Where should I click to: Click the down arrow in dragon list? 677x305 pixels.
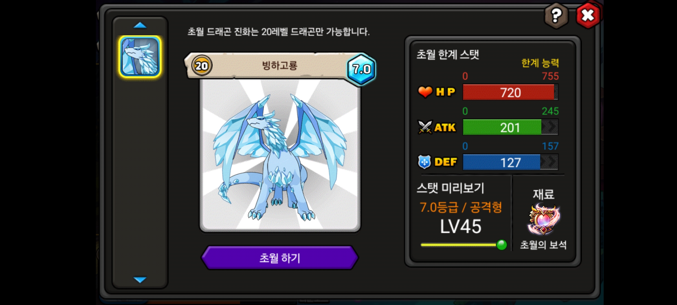tap(140, 280)
